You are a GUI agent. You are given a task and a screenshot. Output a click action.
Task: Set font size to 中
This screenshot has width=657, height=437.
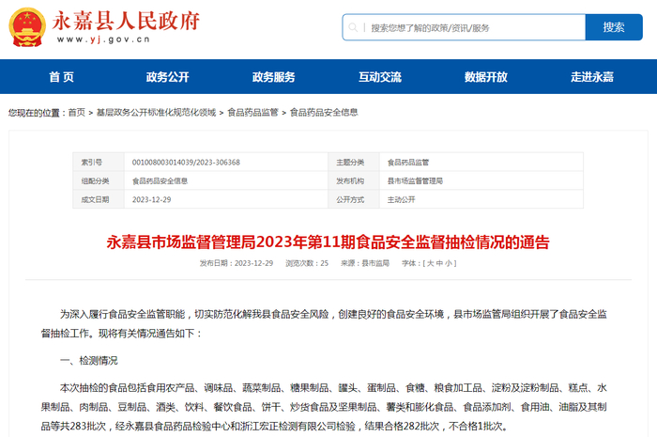pos(439,263)
